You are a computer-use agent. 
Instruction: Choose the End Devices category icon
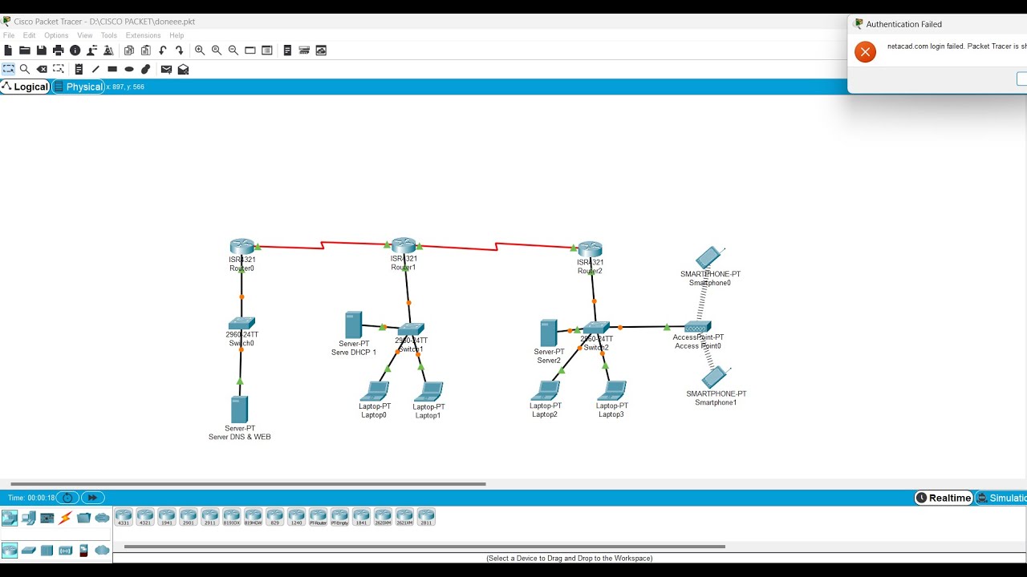pos(28,518)
